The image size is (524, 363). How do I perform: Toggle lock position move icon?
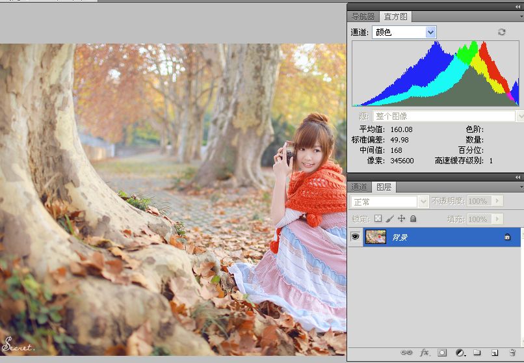click(401, 219)
